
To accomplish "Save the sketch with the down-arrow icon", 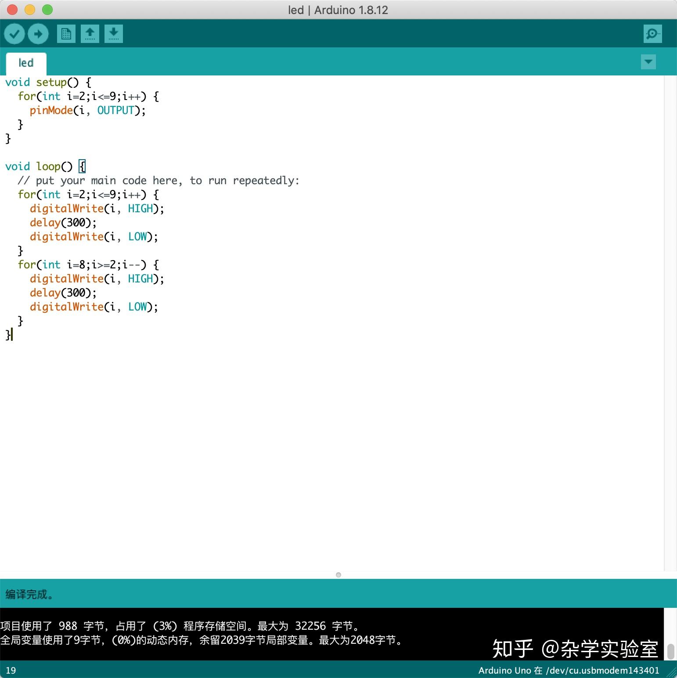I will point(114,33).
